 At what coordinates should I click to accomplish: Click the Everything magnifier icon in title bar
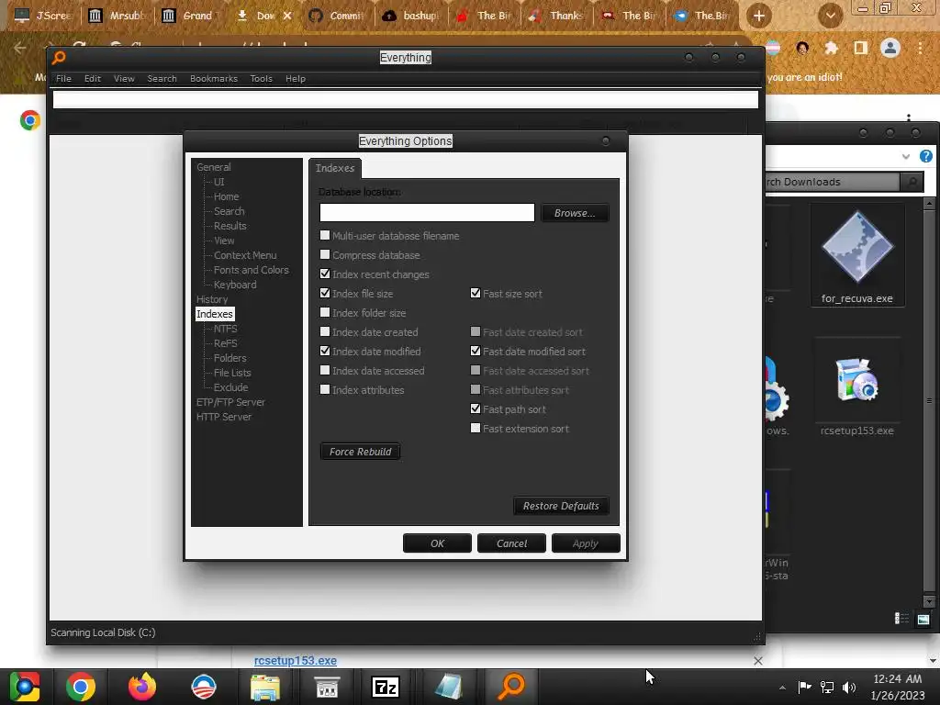click(58, 58)
